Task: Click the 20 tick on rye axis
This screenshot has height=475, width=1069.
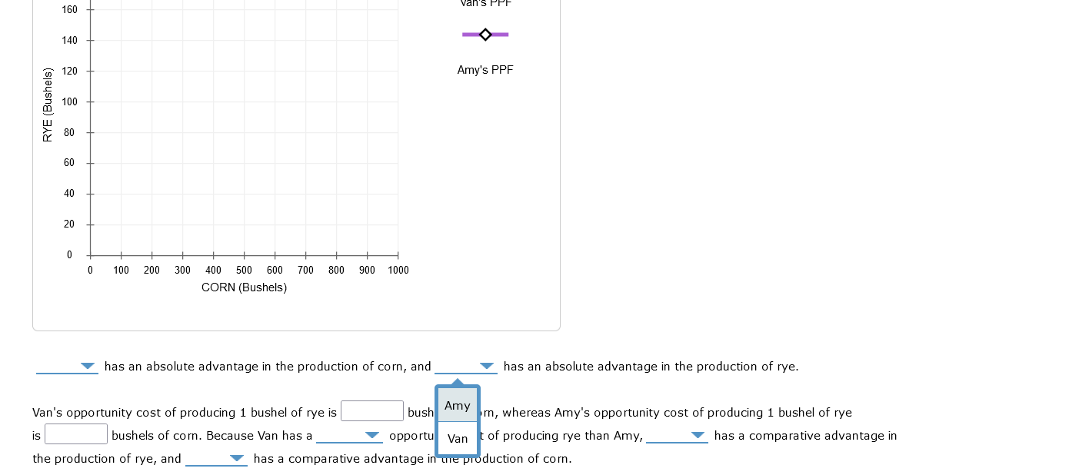Action: click(70, 224)
